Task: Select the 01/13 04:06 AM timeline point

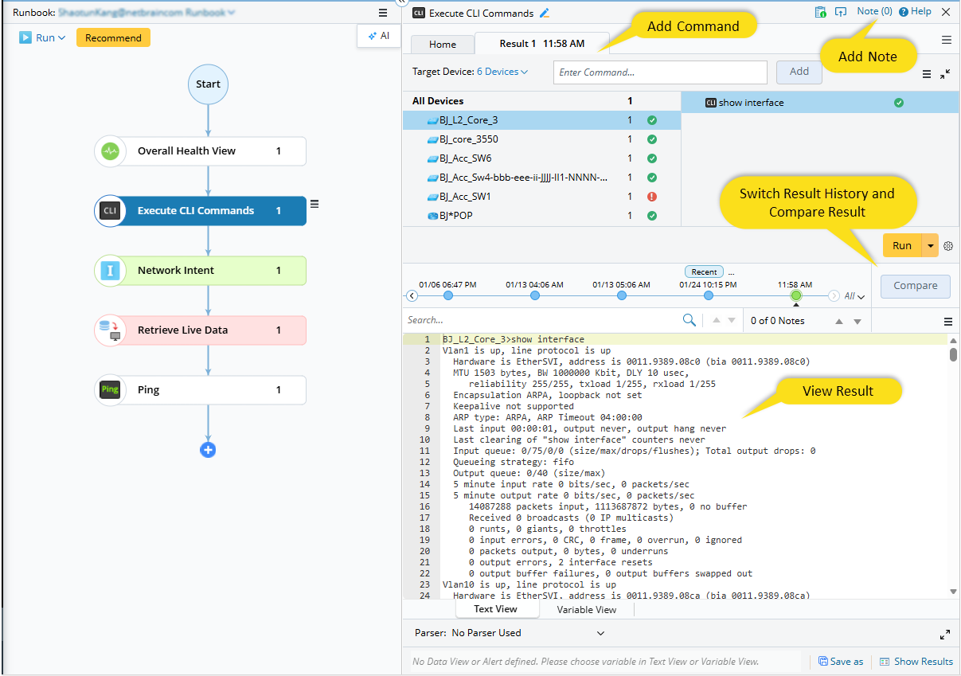Action: coord(535,296)
